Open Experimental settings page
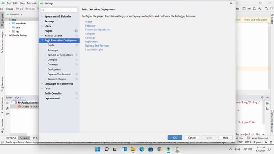The width and height of the screenshot is (274, 154). coord(52,98)
